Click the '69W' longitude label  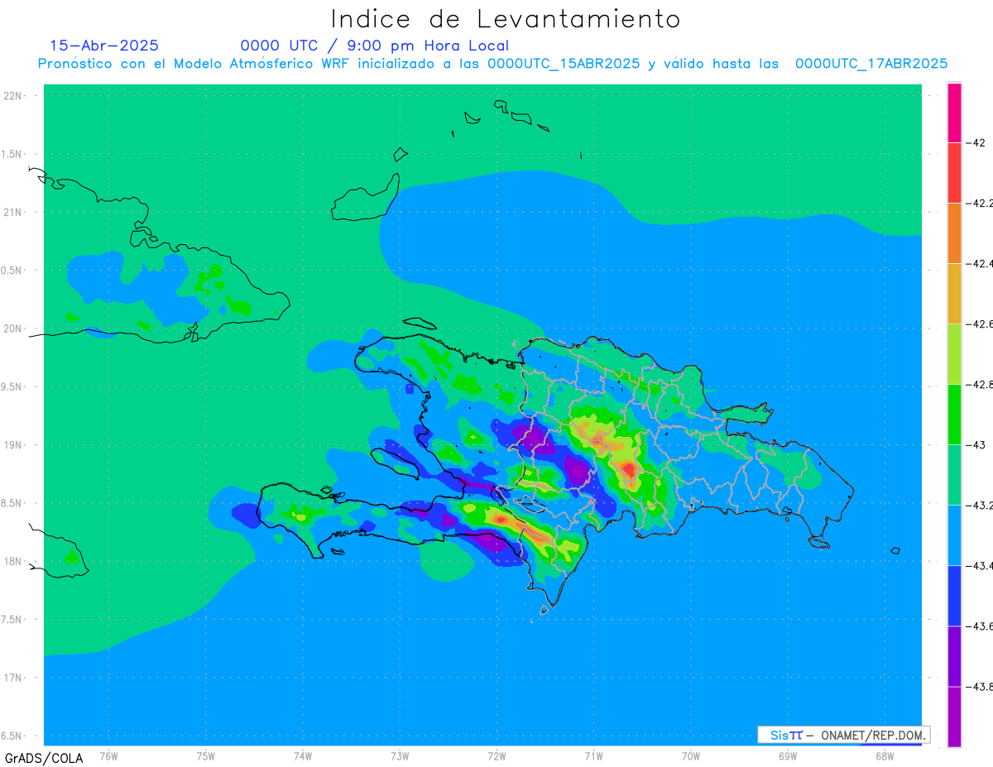click(788, 755)
